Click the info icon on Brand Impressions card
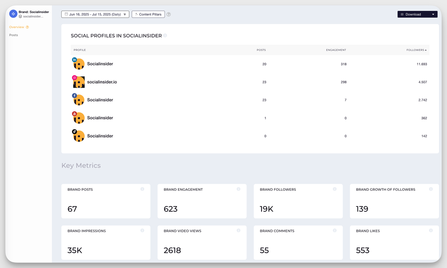Screen dimensions: 447x268 coord(143,231)
